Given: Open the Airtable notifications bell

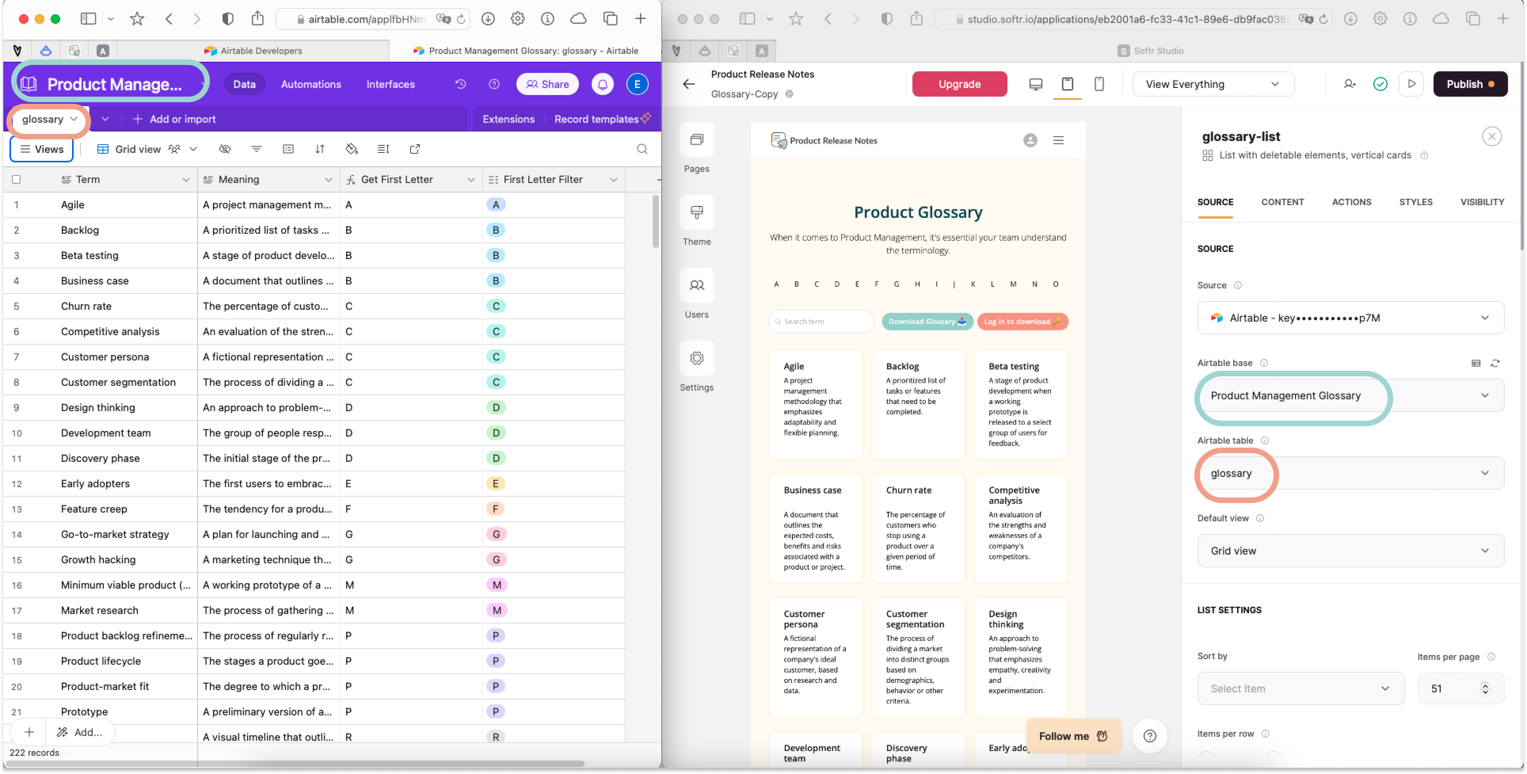Looking at the screenshot, I should click(602, 84).
